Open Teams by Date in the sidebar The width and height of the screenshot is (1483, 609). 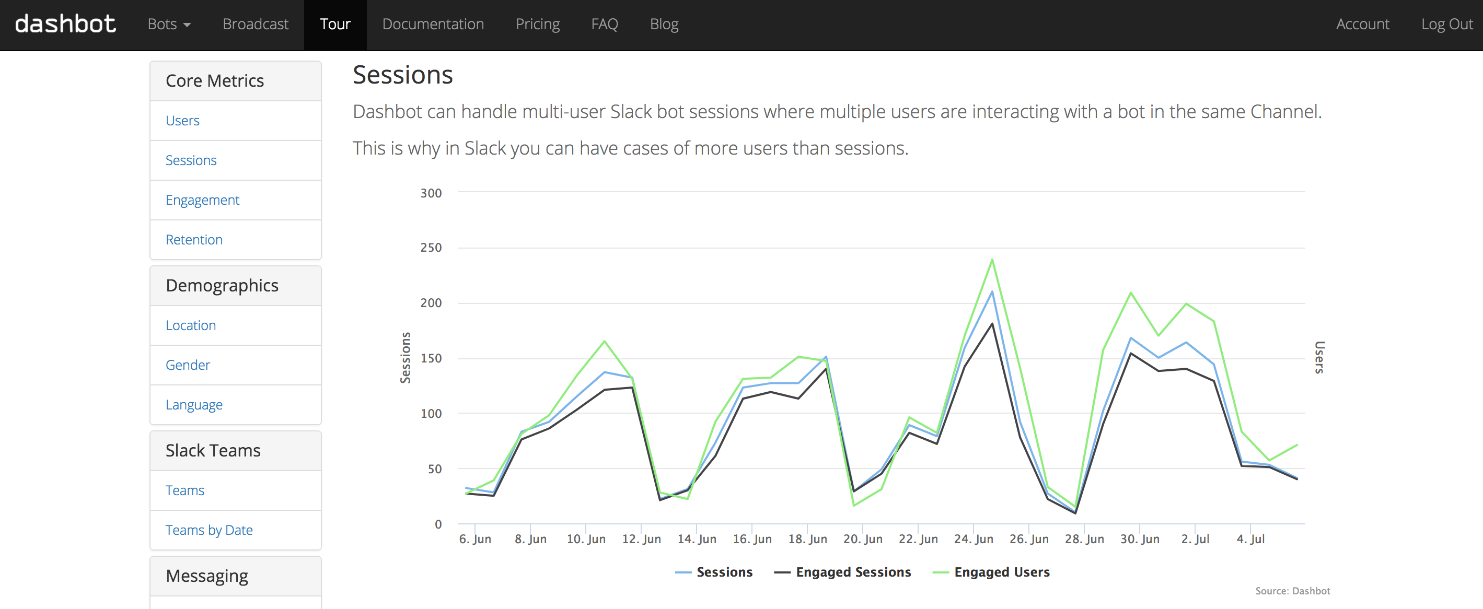pyautogui.click(x=209, y=530)
